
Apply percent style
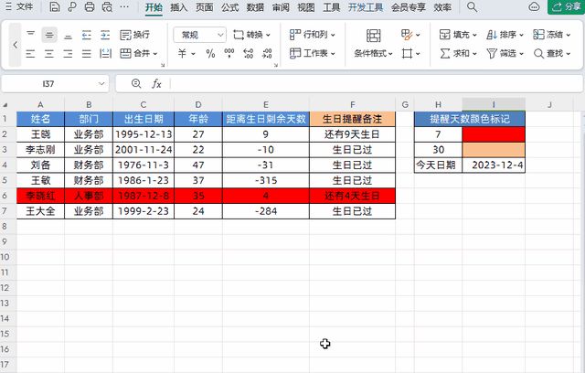(x=210, y=54)
